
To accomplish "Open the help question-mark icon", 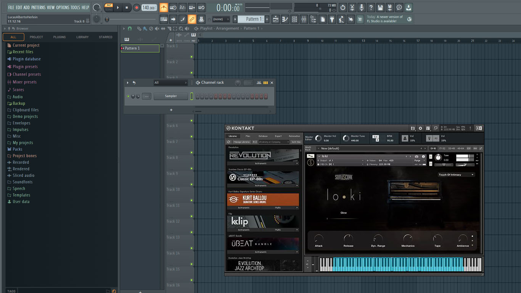I will (x=371, y=7).
